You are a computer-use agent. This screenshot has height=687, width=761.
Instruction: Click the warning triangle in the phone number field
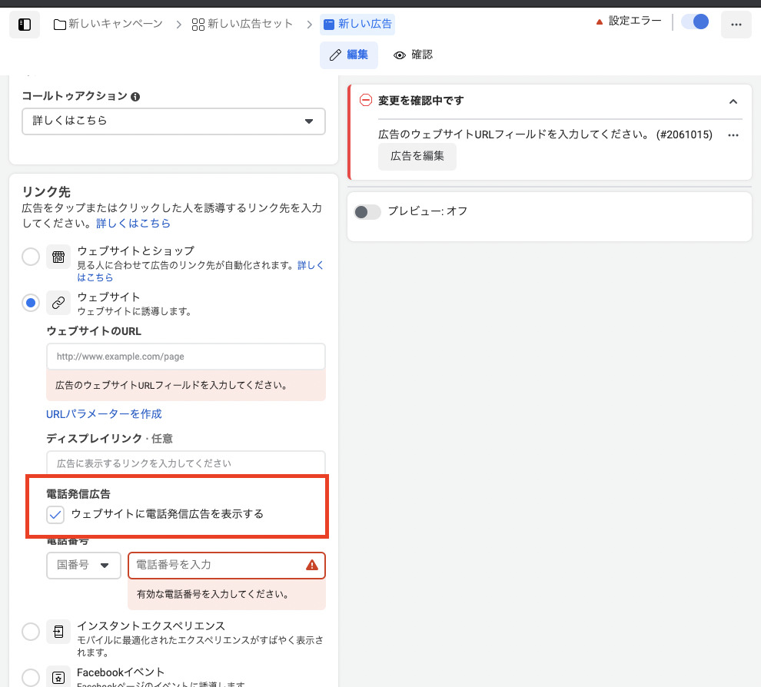pos(313,565)
